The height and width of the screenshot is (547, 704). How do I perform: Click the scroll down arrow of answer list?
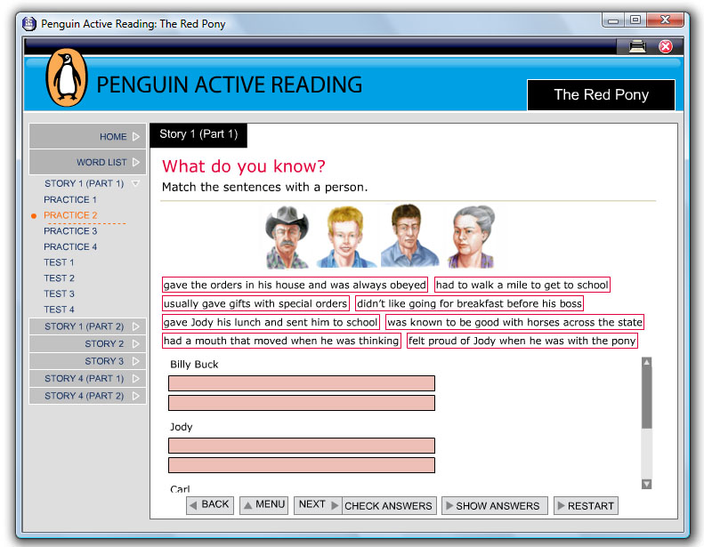point(647,484)
